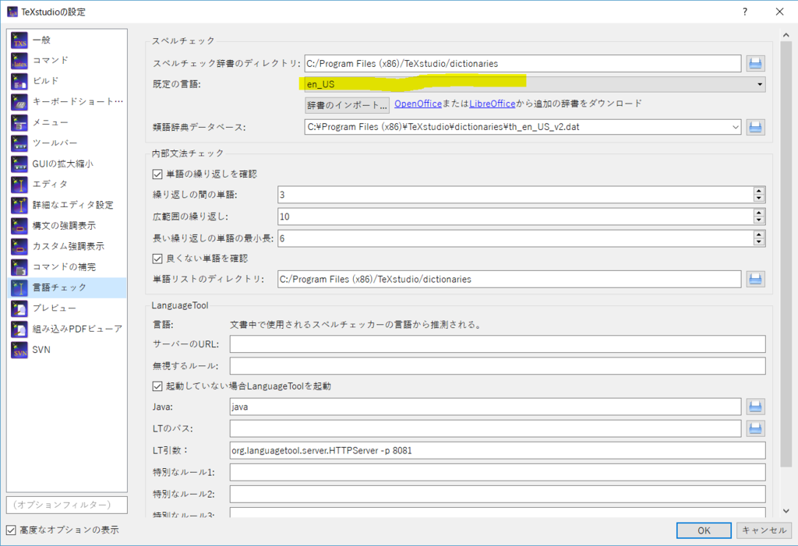The image size is (798, 546).
Task: Click the disk icon next to 類語辞典データベース
Action: [x=754, y=126]
